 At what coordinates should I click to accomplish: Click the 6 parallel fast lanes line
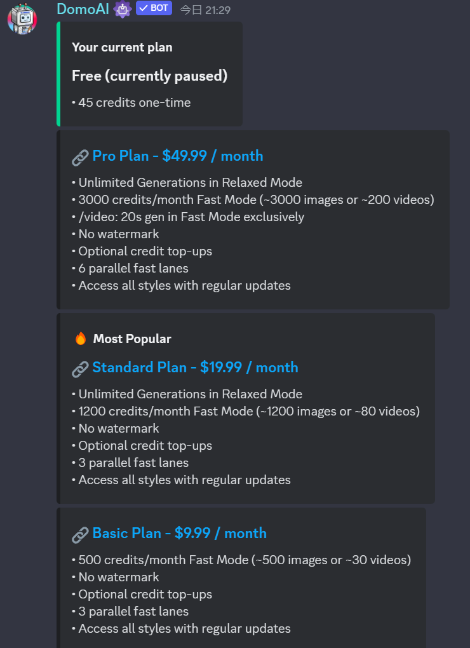[130, 268]
